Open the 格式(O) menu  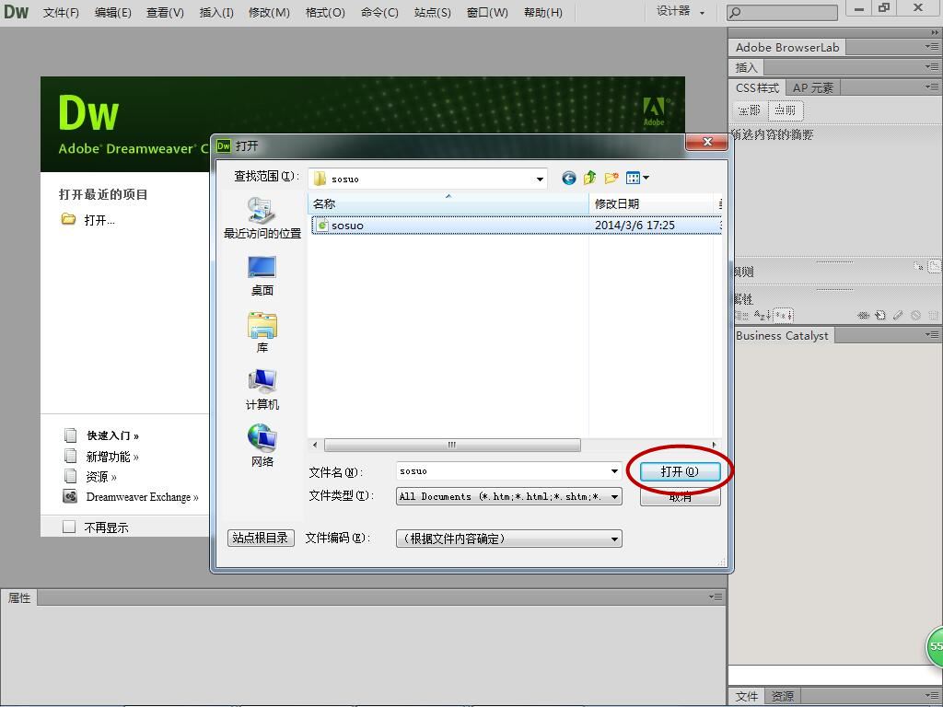(325, 12)
